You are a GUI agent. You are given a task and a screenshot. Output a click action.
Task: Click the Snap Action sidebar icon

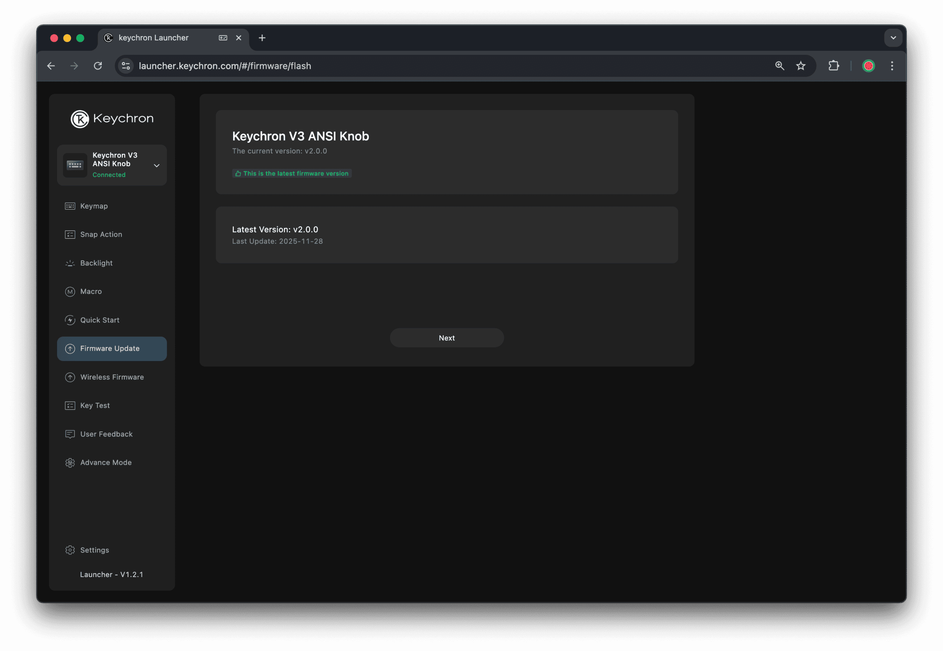point(70,234)
